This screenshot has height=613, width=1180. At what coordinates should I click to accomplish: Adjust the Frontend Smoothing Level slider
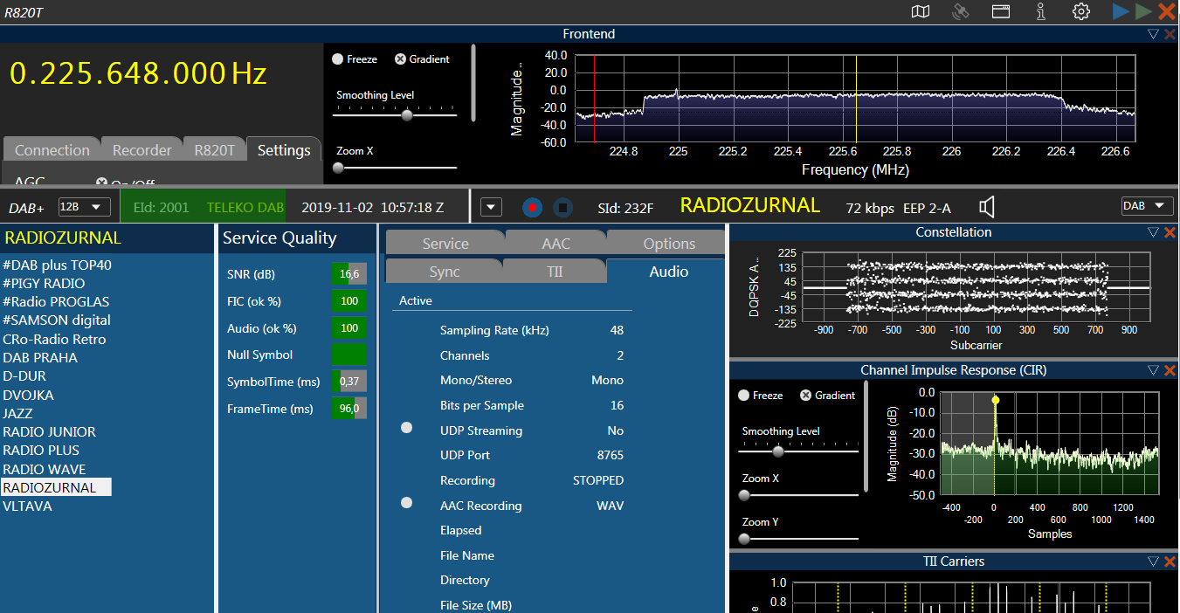[406, 115]
